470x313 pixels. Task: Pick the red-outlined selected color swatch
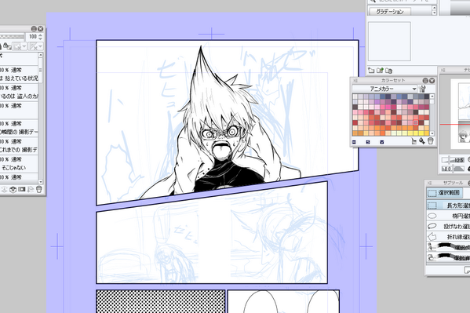coord(416,122)
